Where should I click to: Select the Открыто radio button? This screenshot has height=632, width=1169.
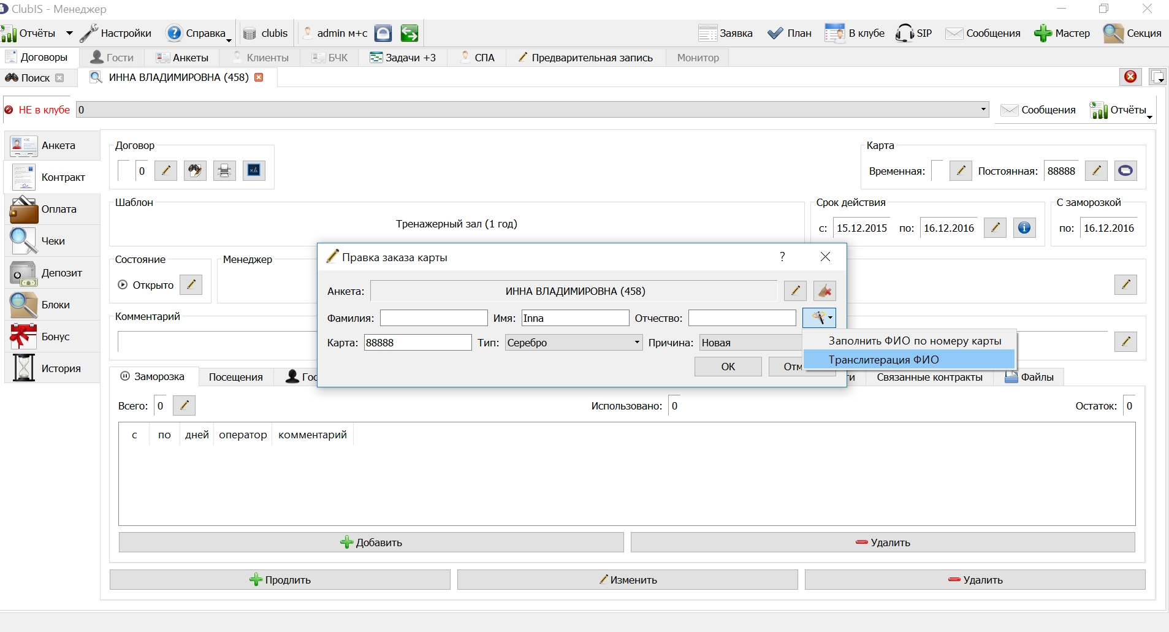pyautogui.click(x=123, y=284)
